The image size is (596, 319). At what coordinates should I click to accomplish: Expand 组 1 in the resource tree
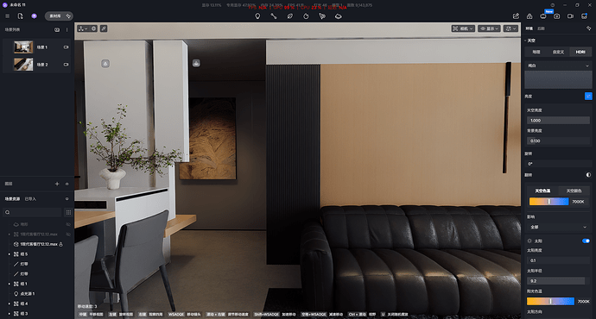[10, 284]
